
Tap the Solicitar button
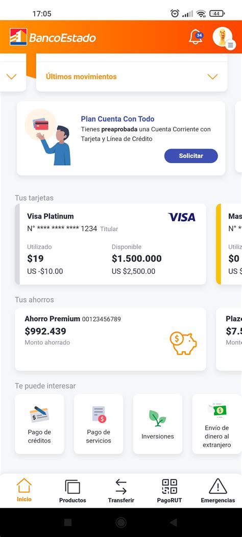click(191, 156)
